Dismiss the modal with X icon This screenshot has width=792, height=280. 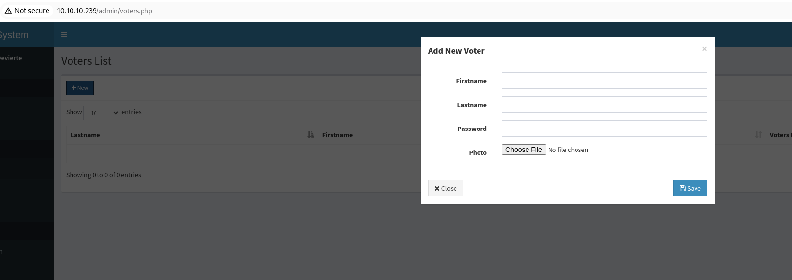click(704, 49)
